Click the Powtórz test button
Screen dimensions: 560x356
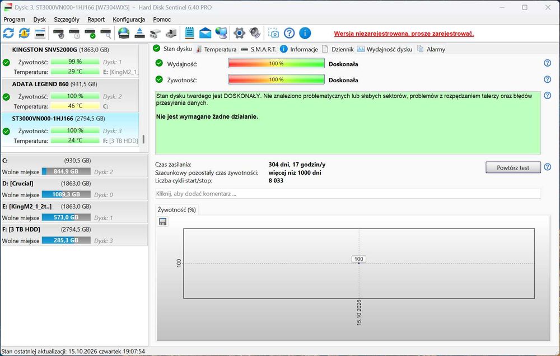click(513, 167)
